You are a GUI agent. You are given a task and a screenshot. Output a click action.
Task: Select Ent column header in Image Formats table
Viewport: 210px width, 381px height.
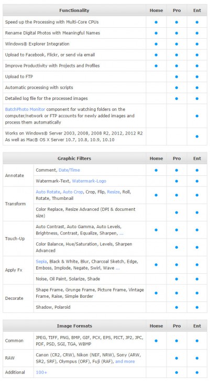tap(197, 326)
